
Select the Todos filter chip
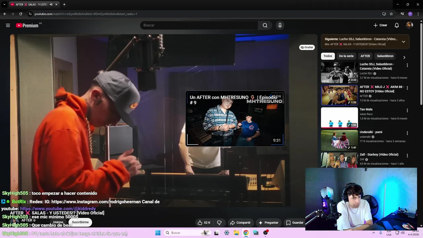tap(328, 56)
